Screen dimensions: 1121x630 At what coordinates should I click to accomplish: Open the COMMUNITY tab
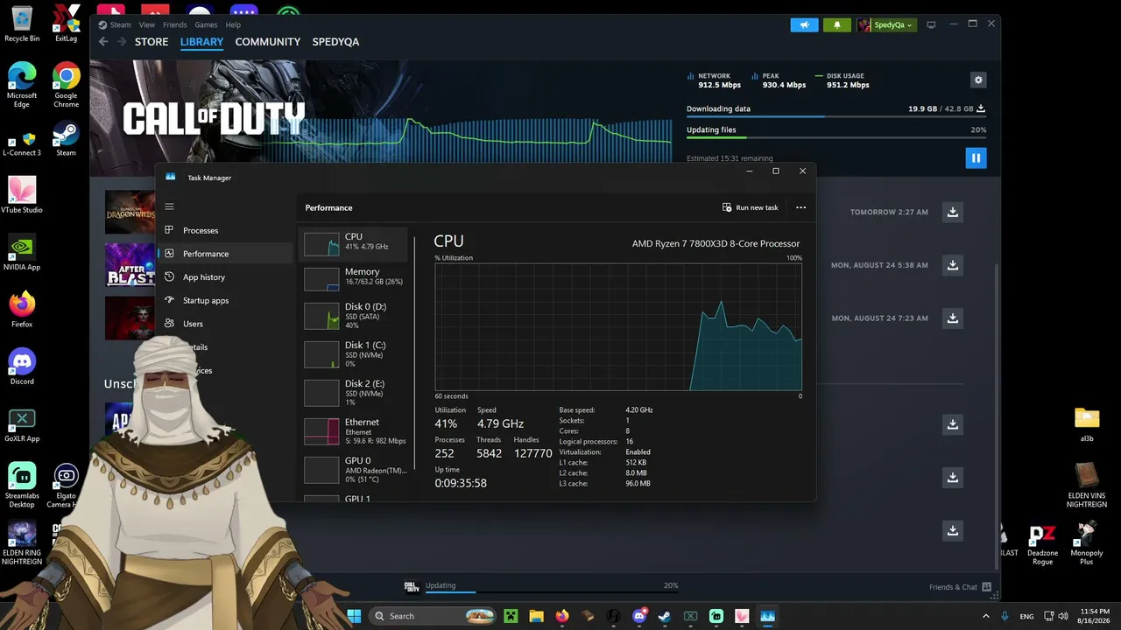[268, 42]
